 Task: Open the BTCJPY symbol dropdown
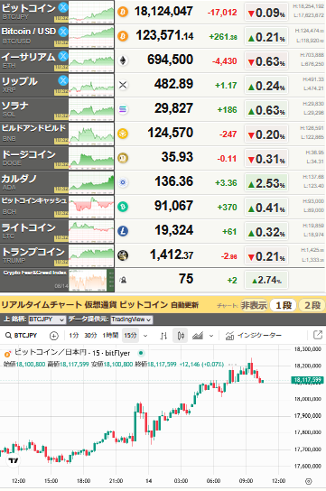point(47,320)
